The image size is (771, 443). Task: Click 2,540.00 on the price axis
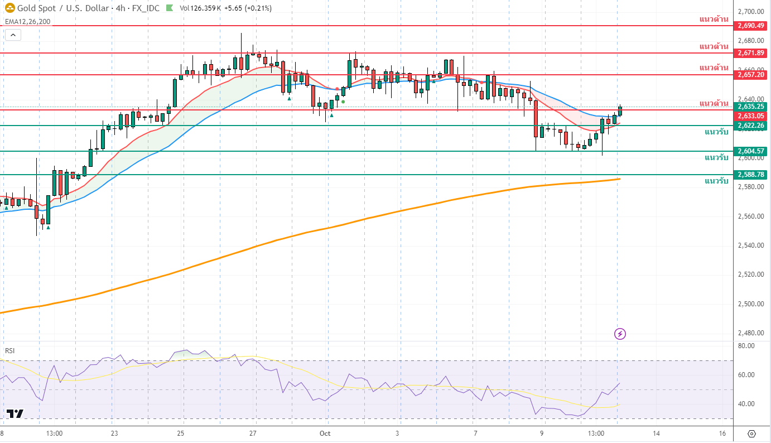pyautogui.click(x=750, y=245)
